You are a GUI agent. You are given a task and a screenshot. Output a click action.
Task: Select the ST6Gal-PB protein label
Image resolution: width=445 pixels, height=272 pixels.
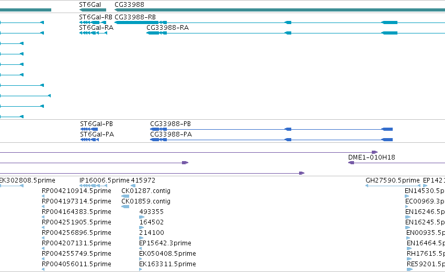click(x=97, y=124)
